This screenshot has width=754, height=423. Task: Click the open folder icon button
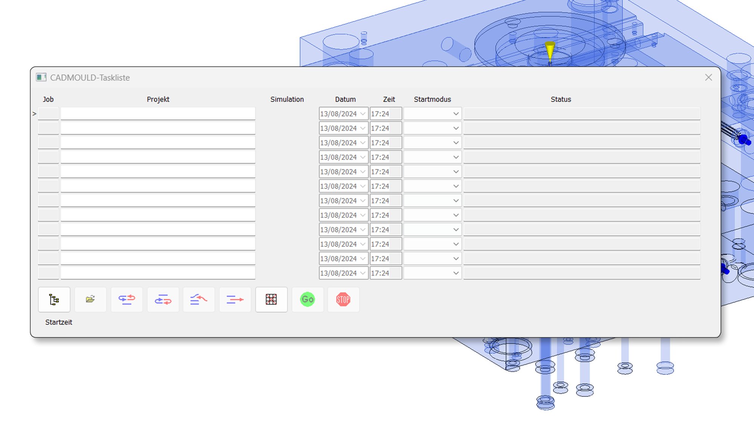(x=90, y=300)
